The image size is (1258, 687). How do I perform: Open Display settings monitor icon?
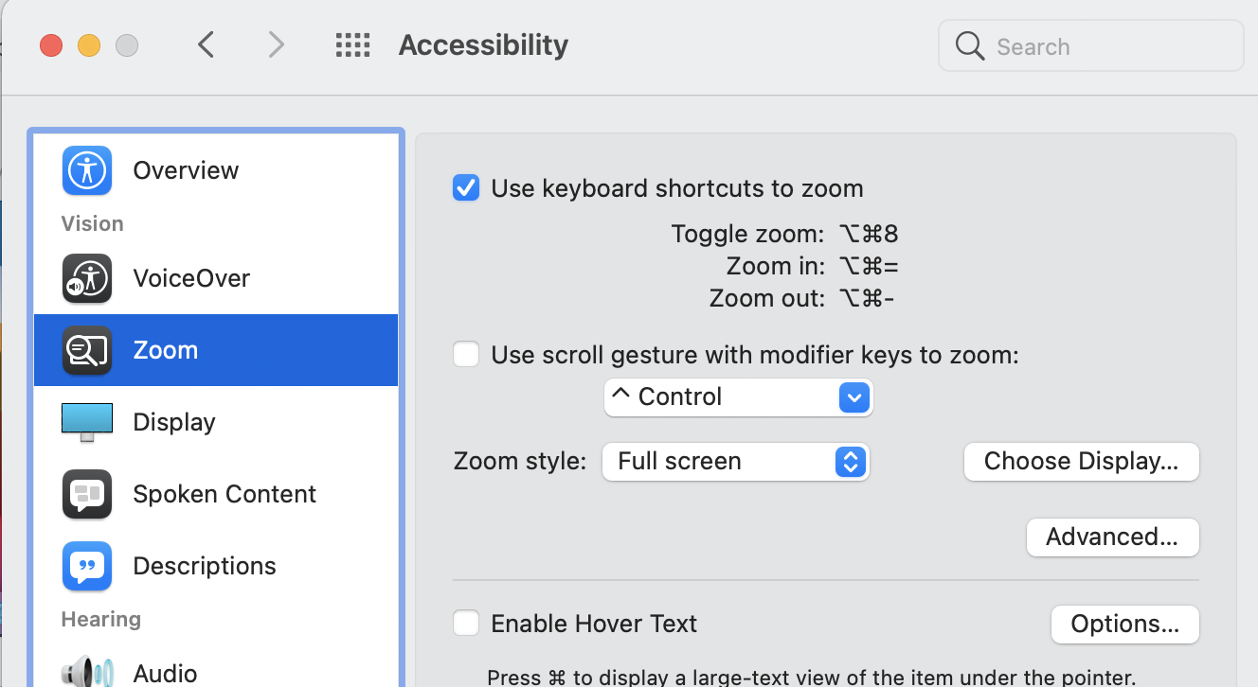coord(87,422)
